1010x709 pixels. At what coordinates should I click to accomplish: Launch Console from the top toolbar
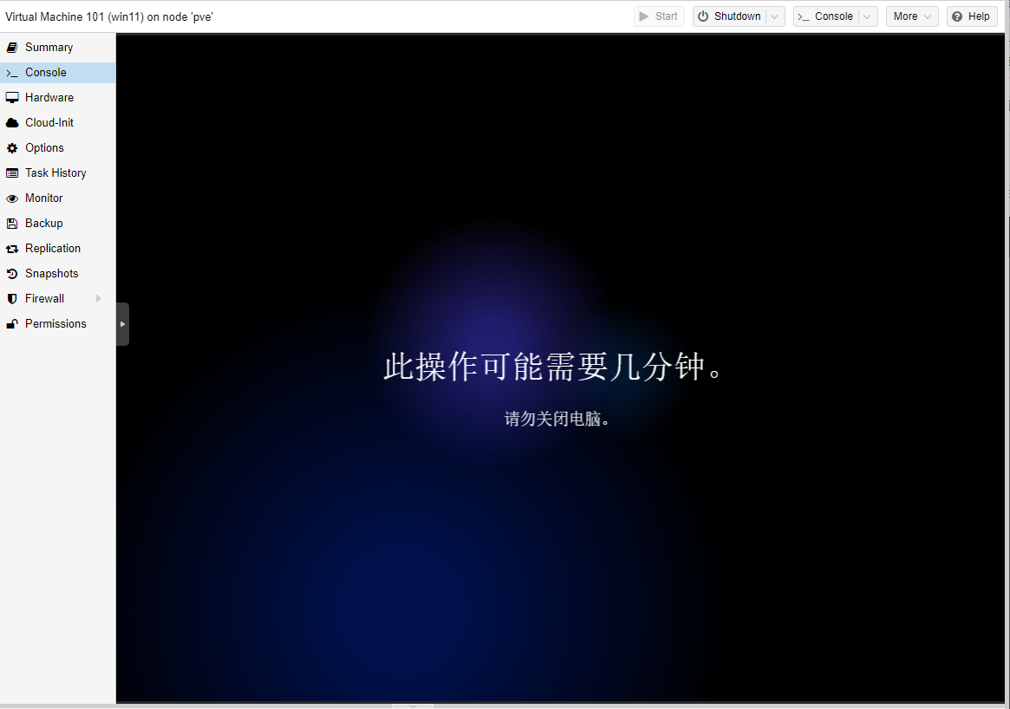[x=825, y=16]
